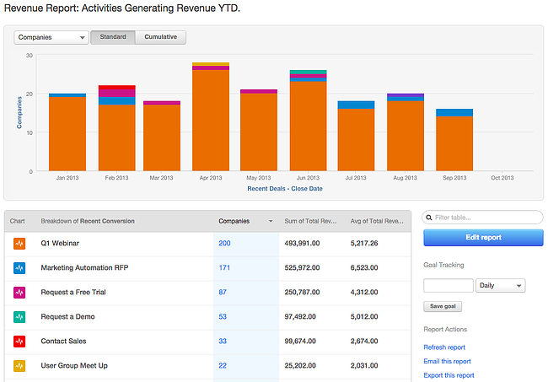Viewport: 548px width, 382px height.
Task: Click the search magnifier in filter box
Action: tap(429, 218)
